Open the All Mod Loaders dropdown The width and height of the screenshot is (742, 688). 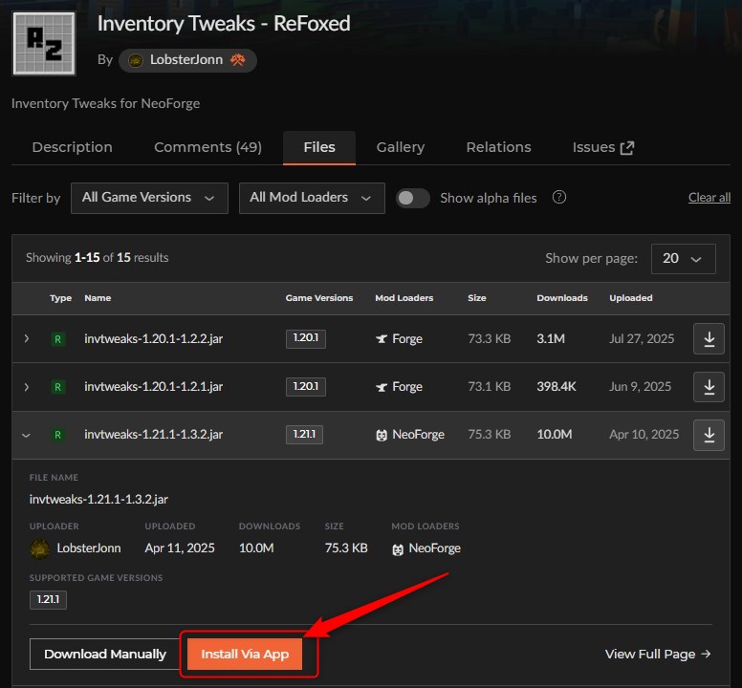pos(312,198)
